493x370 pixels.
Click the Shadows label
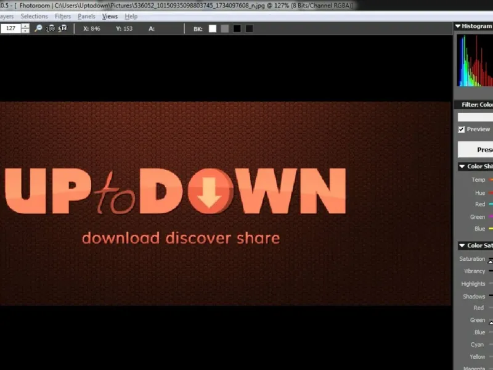474,297
